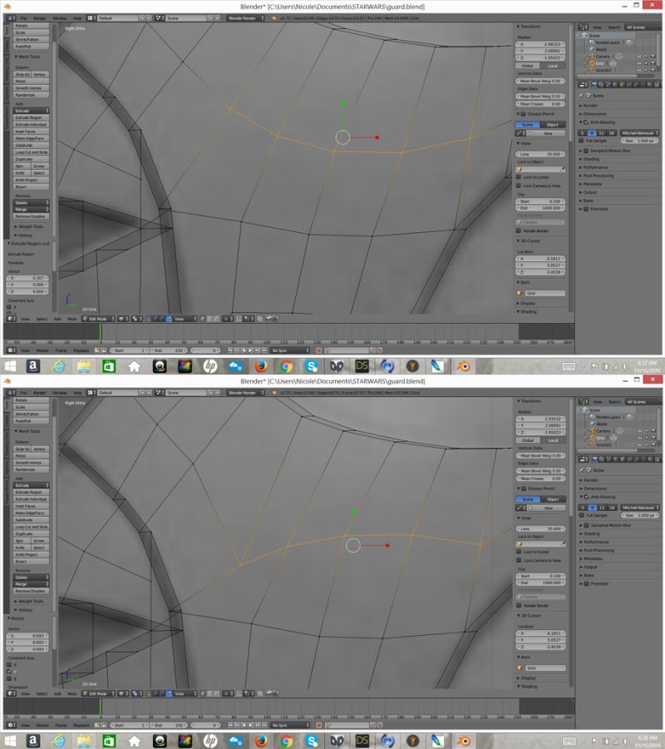Switch to the Object grease pencil tab
Image resolution: width=665 pixels, height=749 pixels.
tap(552, 125)
